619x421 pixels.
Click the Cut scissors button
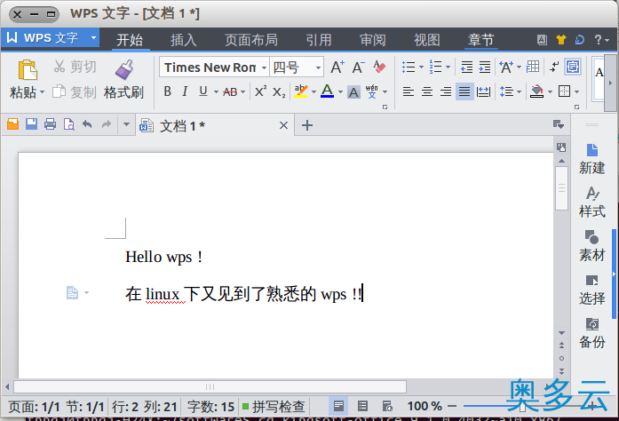coord(75,67)
